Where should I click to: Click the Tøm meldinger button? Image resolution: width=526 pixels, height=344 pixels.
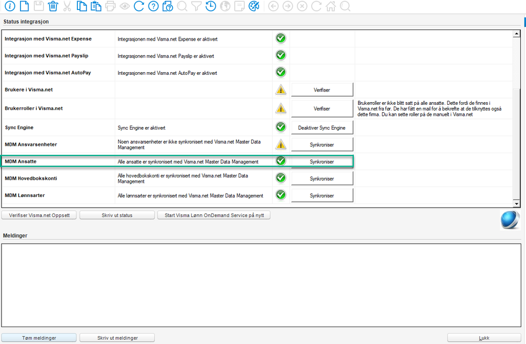tap(39, 338)
